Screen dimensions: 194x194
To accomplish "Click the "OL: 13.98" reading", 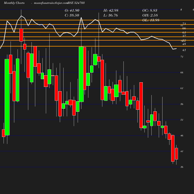I will (151, 20).
